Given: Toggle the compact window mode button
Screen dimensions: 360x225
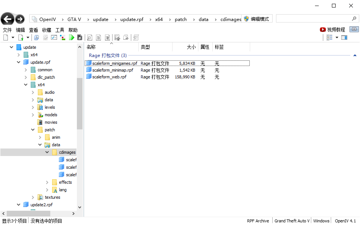Looking at the screenshot, I should 354,29.
